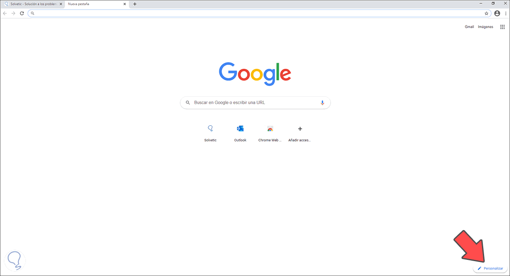Open the Google apps grid
This screenshot has height=276, width=510.
502,27
